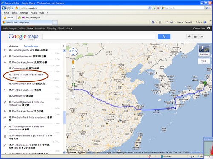The height and width of the screenshot is (159, 213).
Task: Click the blue Help question mark icon
Action: tap(205, 22)
